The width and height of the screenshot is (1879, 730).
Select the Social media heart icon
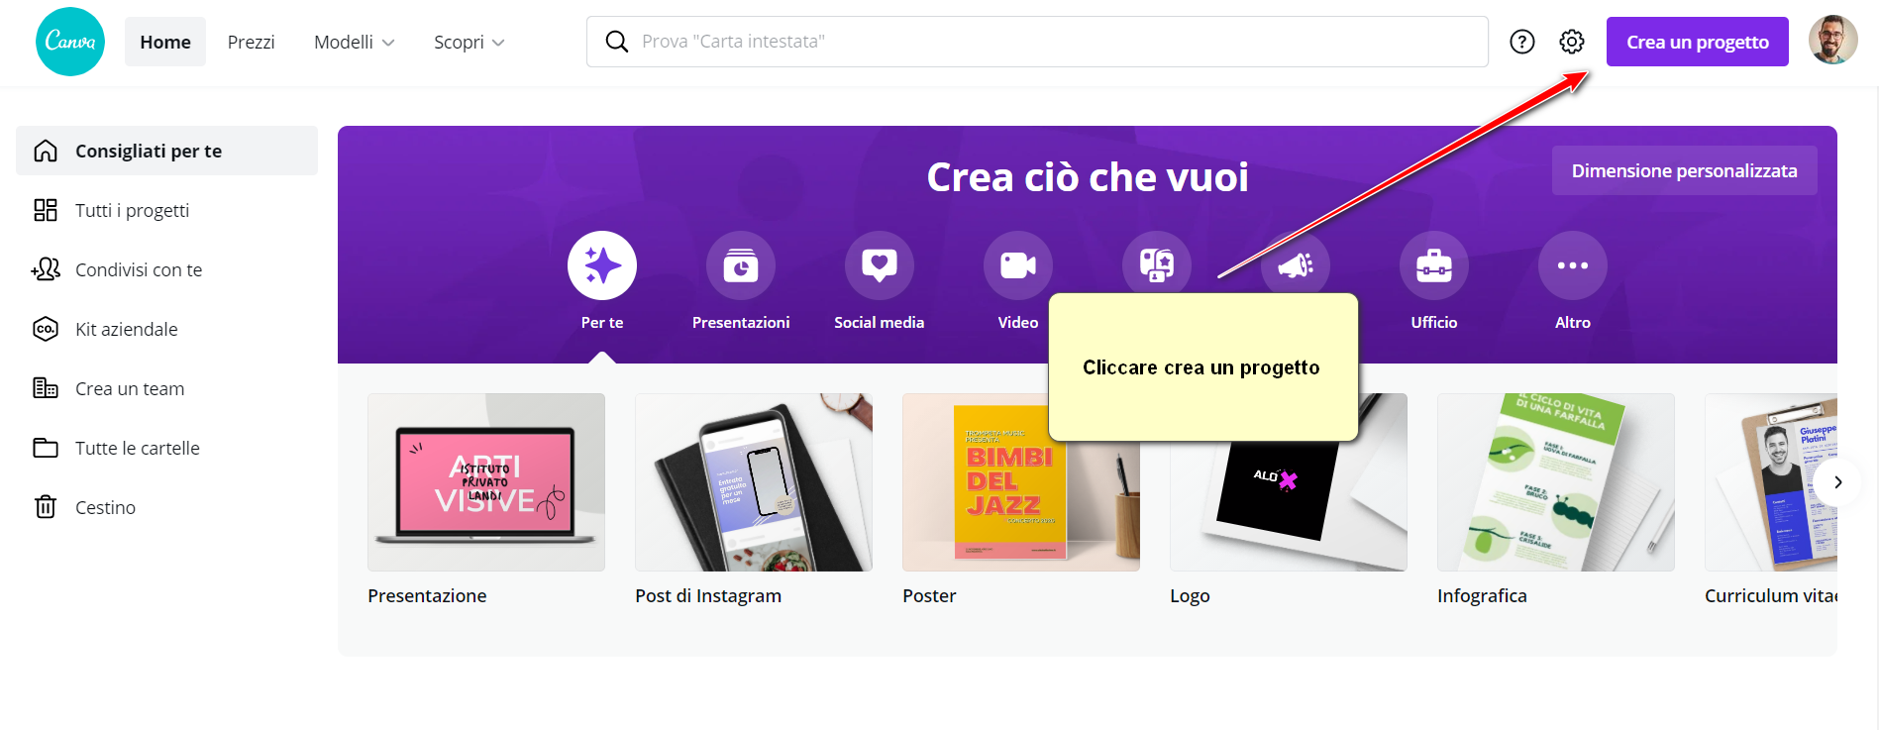(x=880, y=265)
